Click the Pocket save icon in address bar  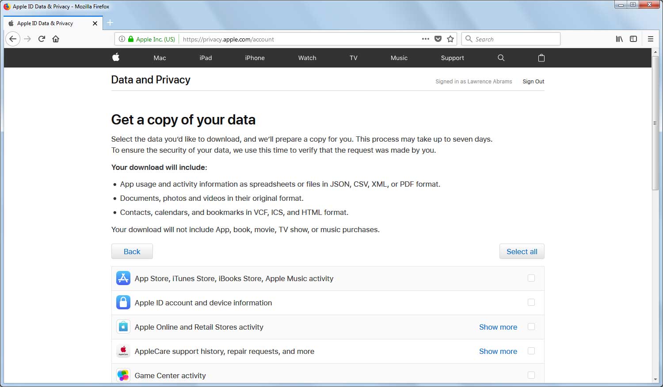click(x=438, y=39)
